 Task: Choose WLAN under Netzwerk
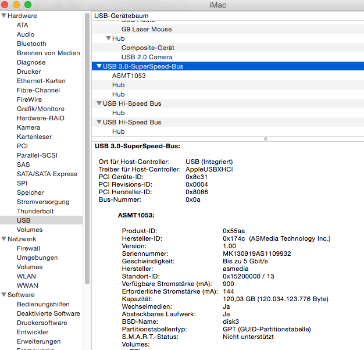click(26, 276)
